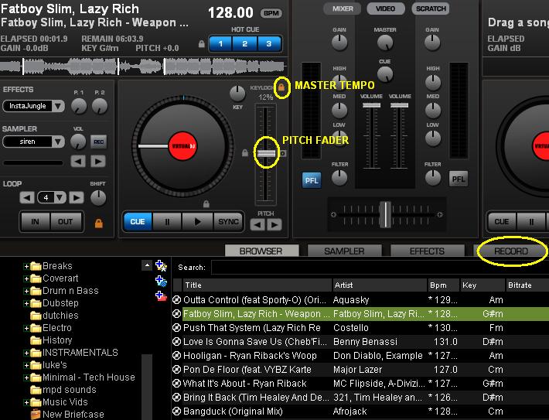Screen dimensions: 549x420
Task: Set loop OUT point
Action: 66,222
